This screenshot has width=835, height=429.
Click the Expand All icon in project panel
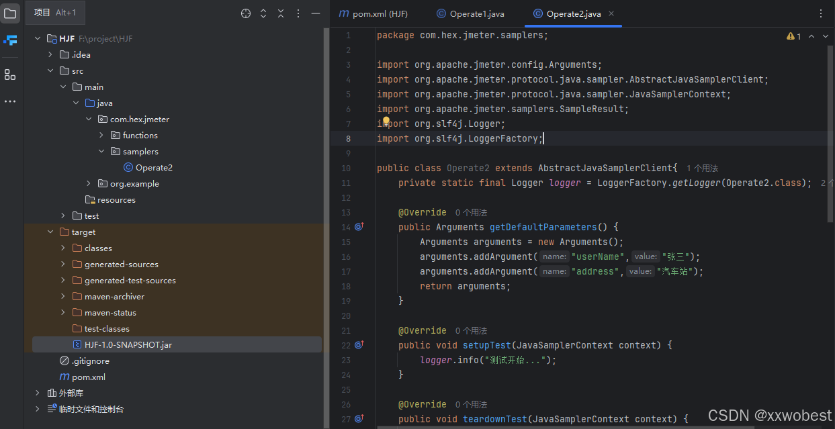[263, 13]
